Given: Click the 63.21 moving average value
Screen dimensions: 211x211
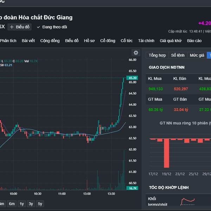Looking at the screenshot, I should (x=8, y=65).
